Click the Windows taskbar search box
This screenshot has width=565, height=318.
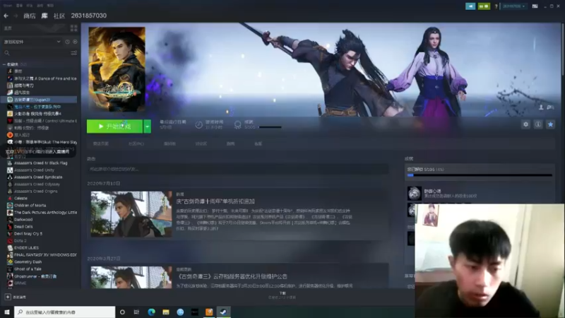65,312
